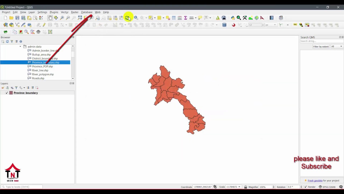344x194 pixels.
Task: Open the Attribute Table icon
Action: (x=174, y=18)
